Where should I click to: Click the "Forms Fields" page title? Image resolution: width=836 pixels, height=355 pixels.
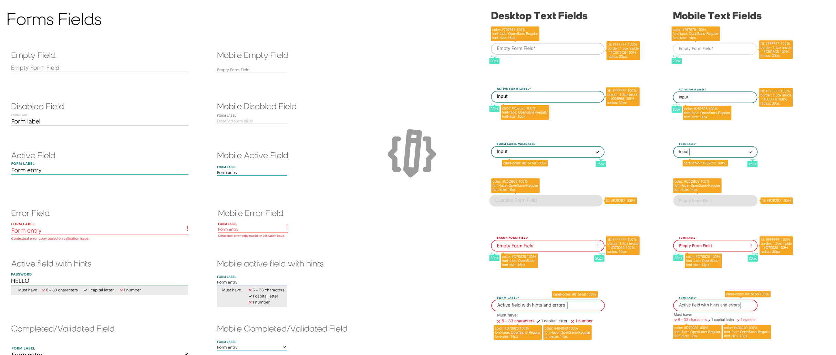pos(54,19)
